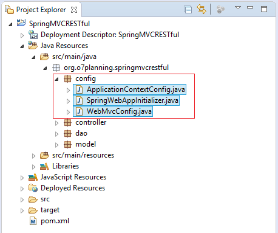278x233 pixels.
Task: Expand the Deployment Descriptor node
Action: pos(22,35)
